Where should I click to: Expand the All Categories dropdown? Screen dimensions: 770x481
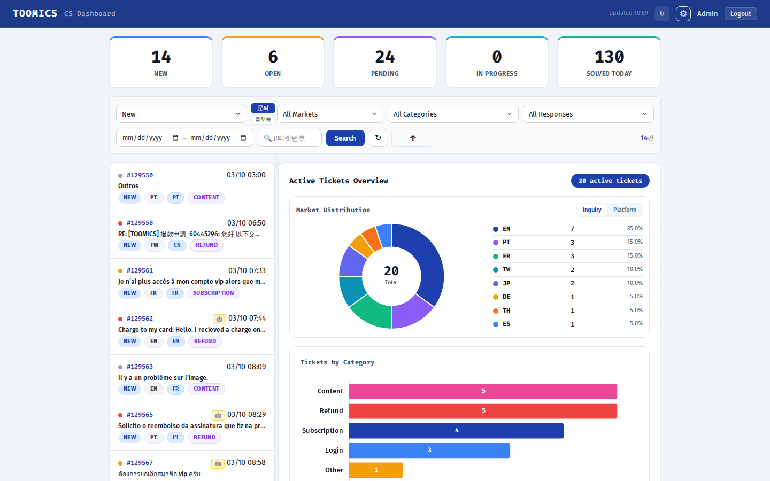452,114
